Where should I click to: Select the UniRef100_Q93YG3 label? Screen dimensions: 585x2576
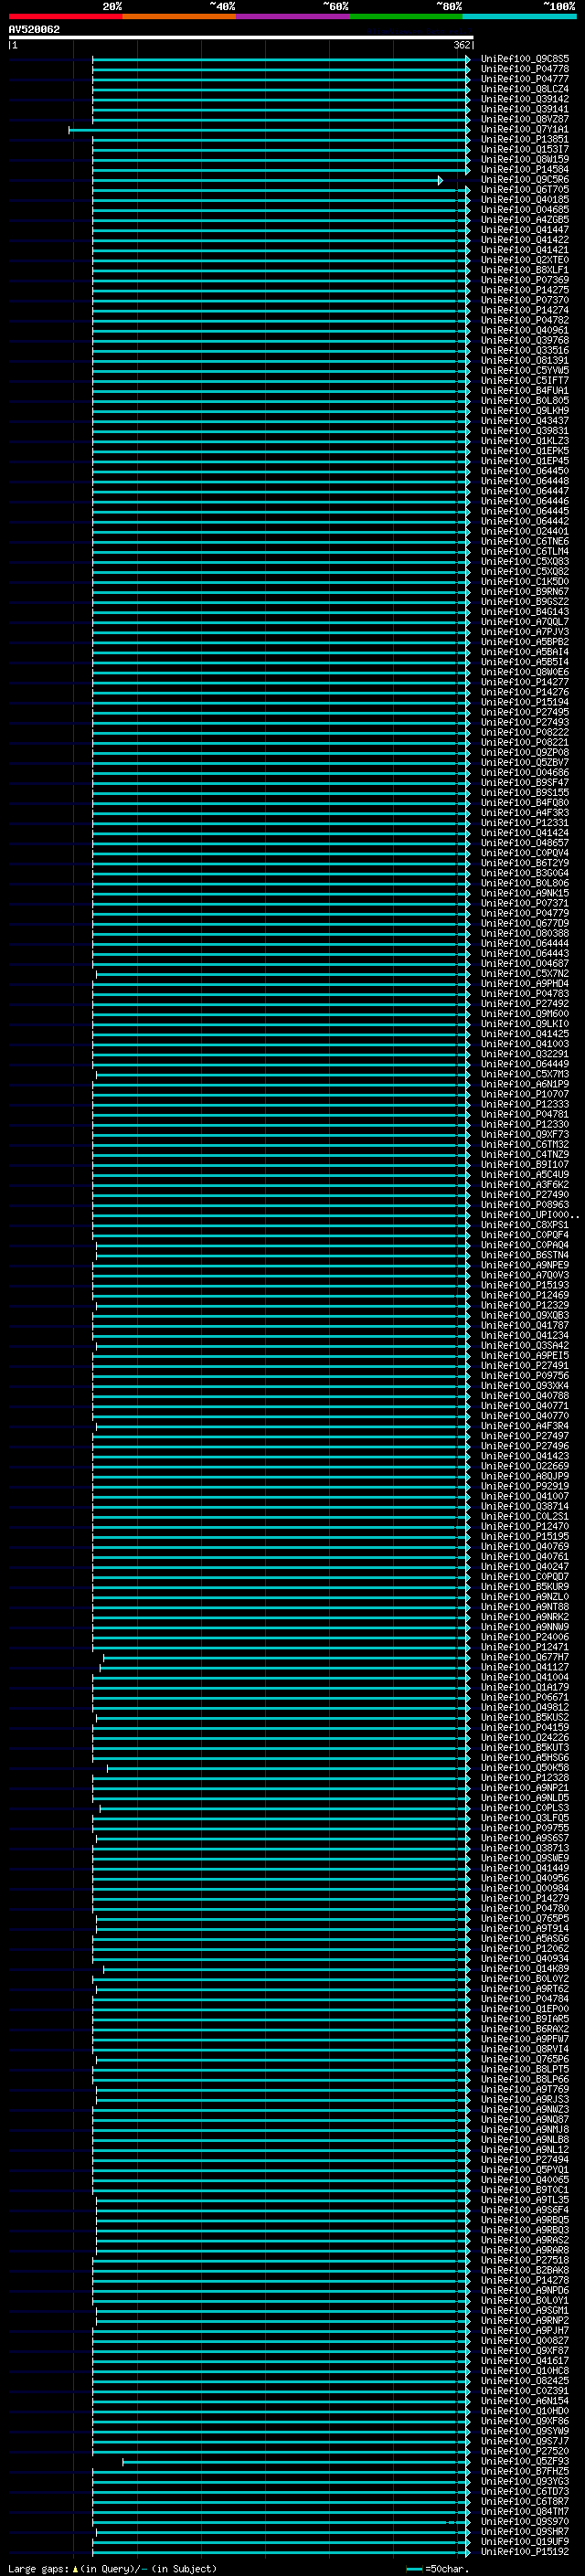coord(524,2481)
